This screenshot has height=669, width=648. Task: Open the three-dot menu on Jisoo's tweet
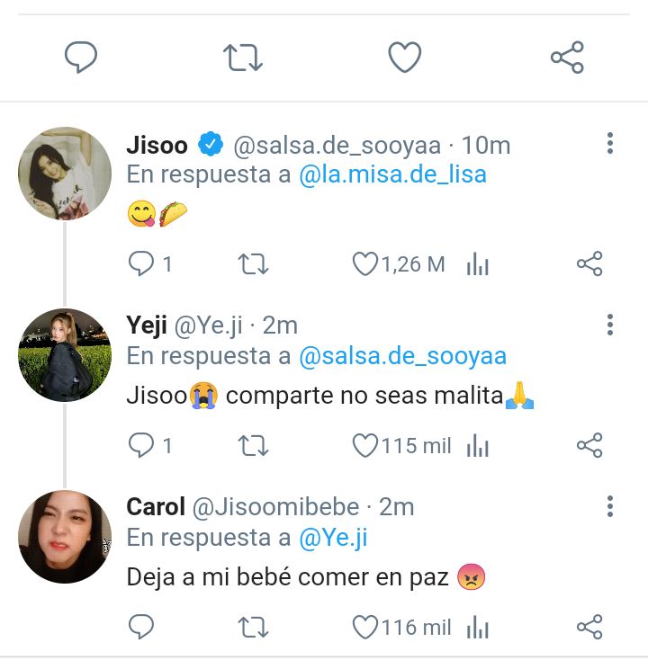[610, 143]
